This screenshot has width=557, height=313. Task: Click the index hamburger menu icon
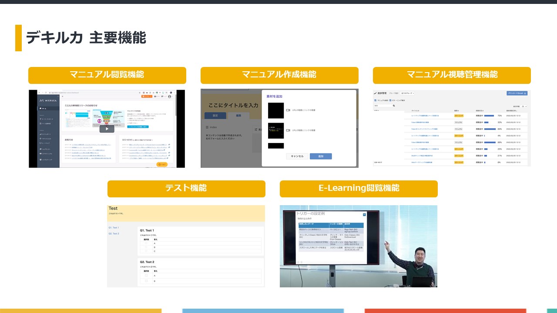click(207, 127)
